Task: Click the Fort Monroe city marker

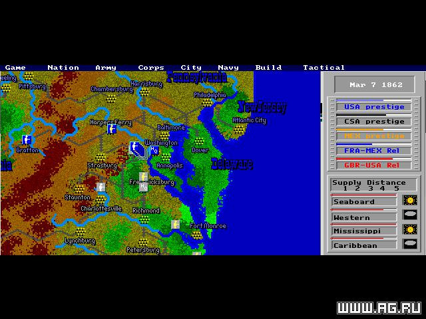Action: point(197,235)
